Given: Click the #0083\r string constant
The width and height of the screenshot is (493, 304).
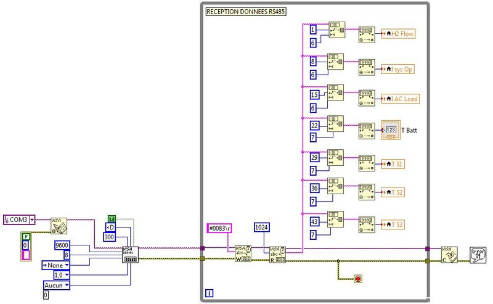Looking at the screenshot, I should 219,228.
